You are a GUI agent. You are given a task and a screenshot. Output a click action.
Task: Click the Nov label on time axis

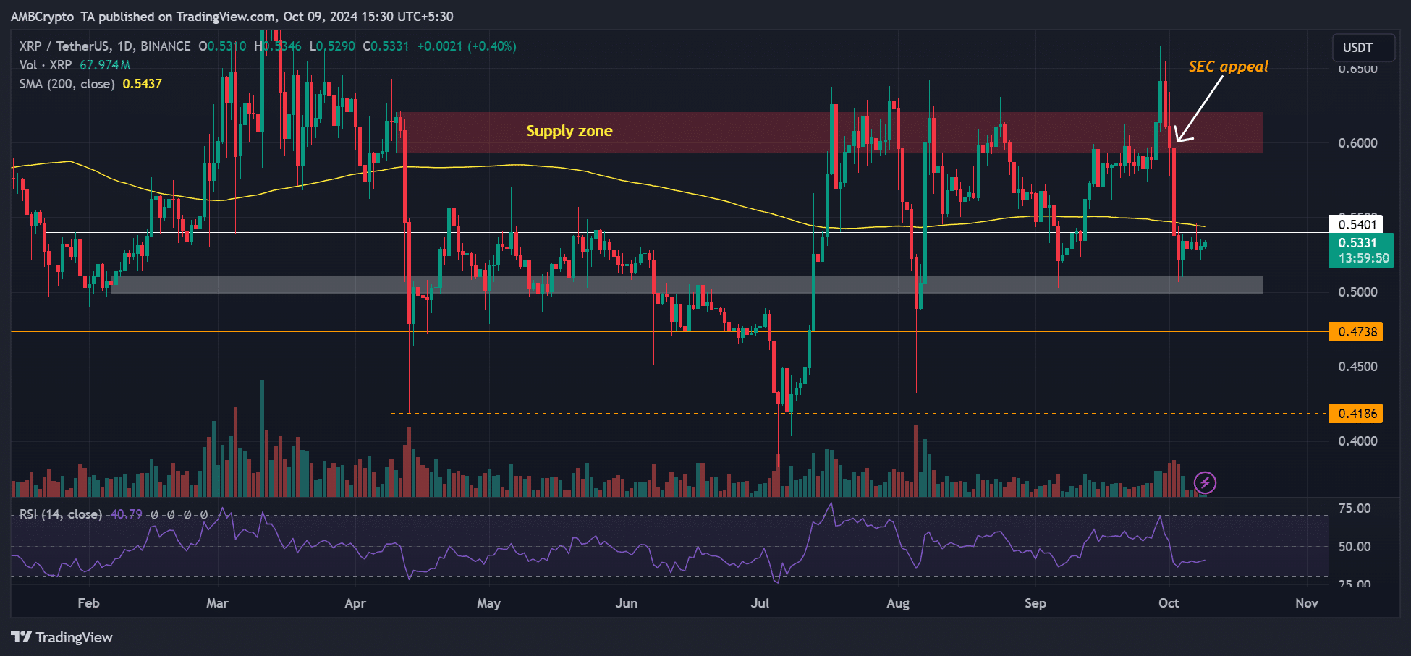click(1307, 603)
